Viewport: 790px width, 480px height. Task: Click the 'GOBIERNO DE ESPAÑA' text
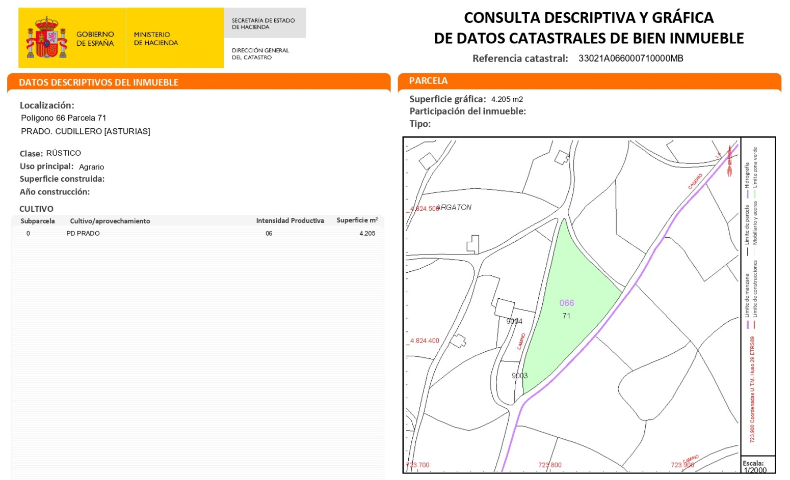95,39
